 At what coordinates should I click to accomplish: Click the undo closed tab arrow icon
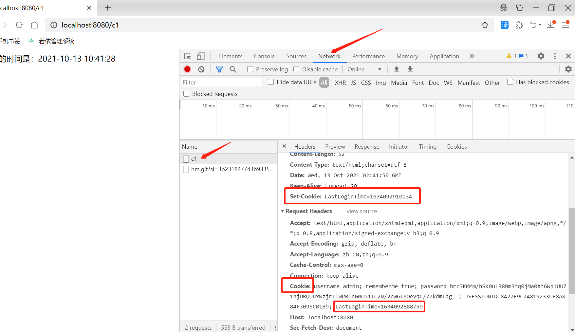click(533, 25)
